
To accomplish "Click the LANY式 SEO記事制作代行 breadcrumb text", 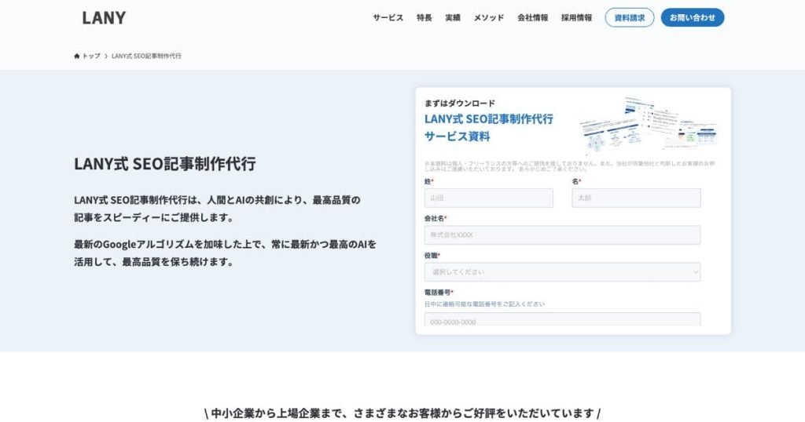I will click(x=146, y=56).
